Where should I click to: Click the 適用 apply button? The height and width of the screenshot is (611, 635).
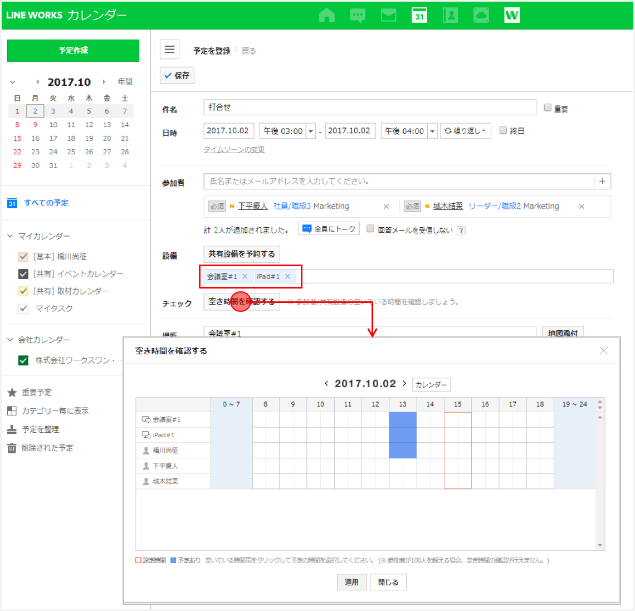351,582
